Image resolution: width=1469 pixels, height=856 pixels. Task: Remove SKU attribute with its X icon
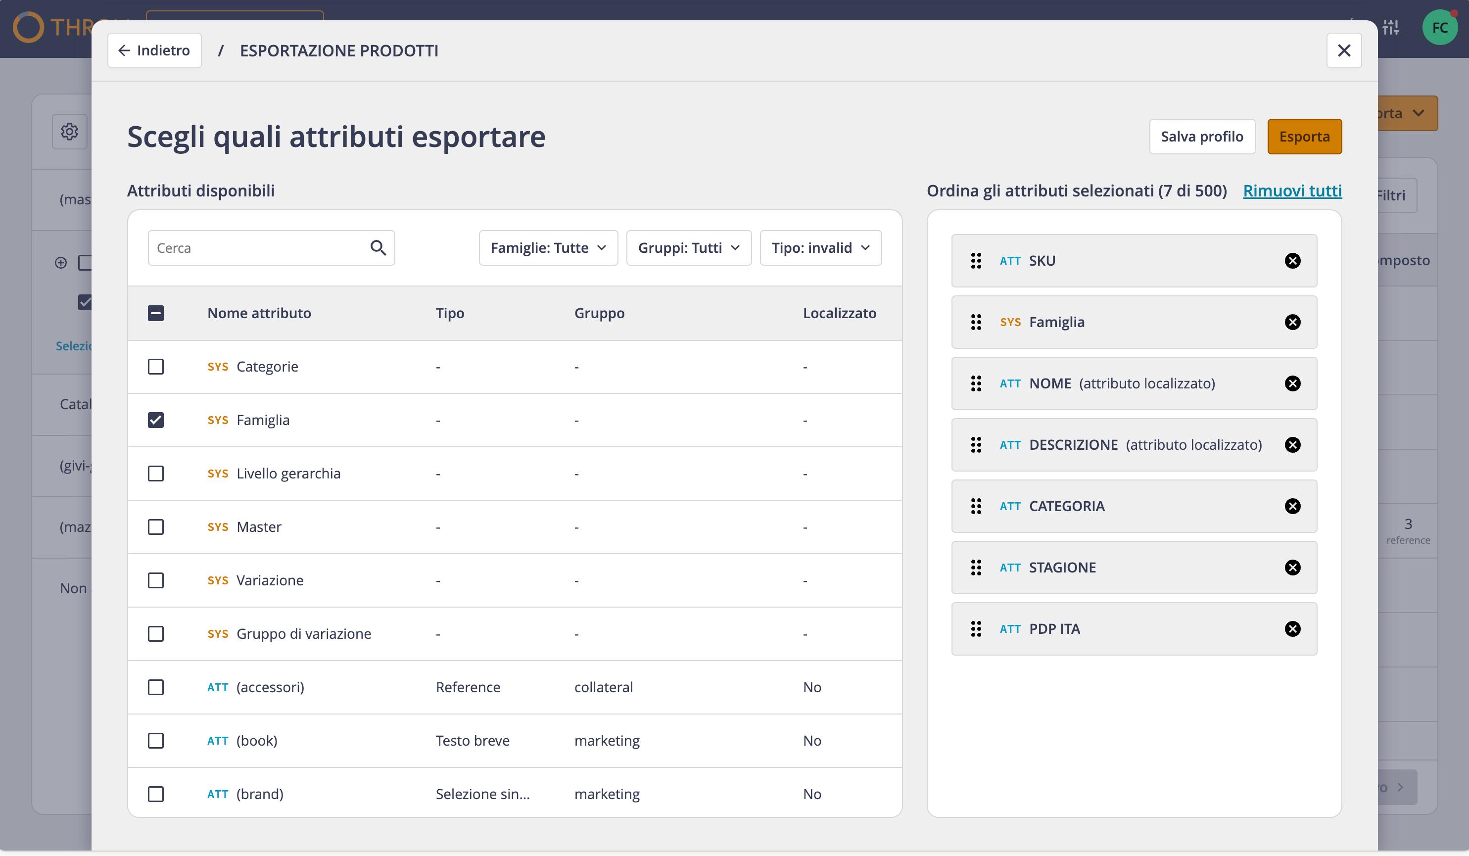point(1292,261)
